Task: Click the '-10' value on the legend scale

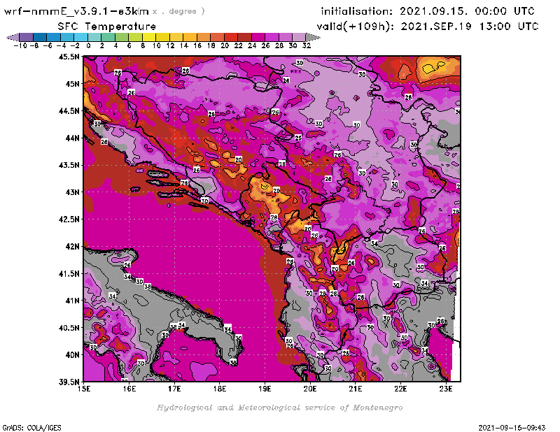Action: pos(20,45)
